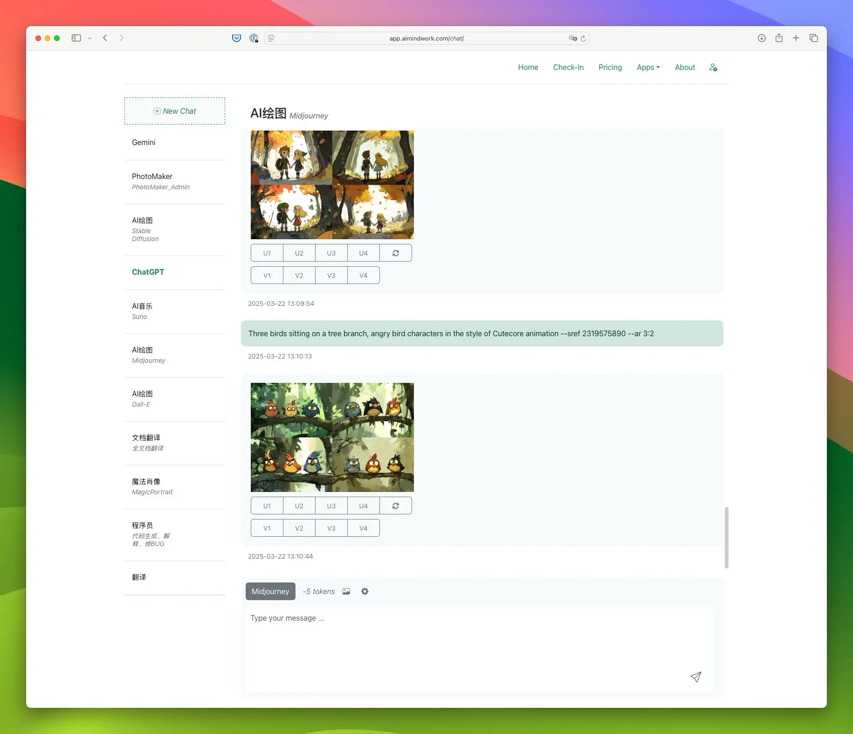Open Safari downloads icon

point(762,38)
